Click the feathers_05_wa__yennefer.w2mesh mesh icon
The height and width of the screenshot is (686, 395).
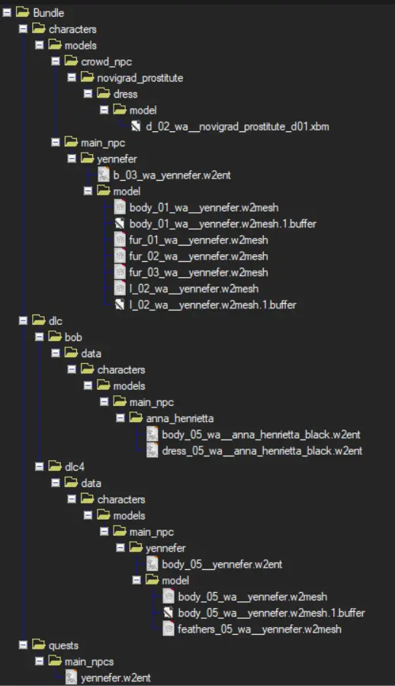168,629
